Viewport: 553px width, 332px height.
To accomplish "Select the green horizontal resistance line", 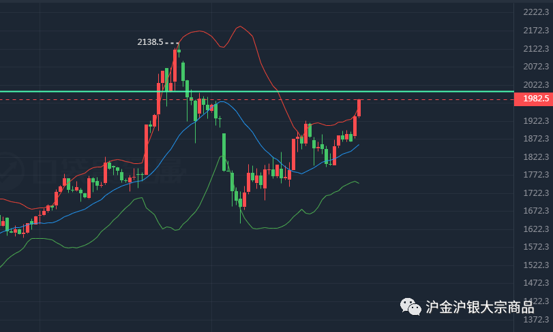I will [257, 91].
